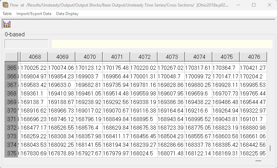This screenshot has height=168, width=277.
Task: Click cell value 168603.58
Action: coord(225,136)
